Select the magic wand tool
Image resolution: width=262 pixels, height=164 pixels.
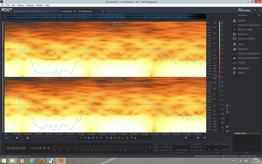click(x=127, y=138)
